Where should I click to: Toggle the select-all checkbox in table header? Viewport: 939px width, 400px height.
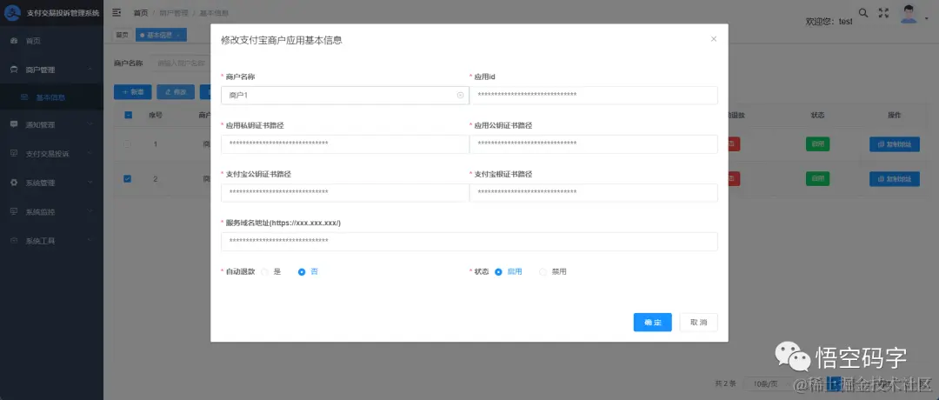pyautogui.click(x=128, y=115)
